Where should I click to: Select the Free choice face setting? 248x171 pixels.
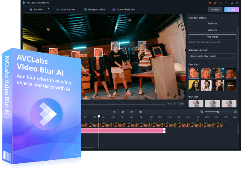point(213,37)
